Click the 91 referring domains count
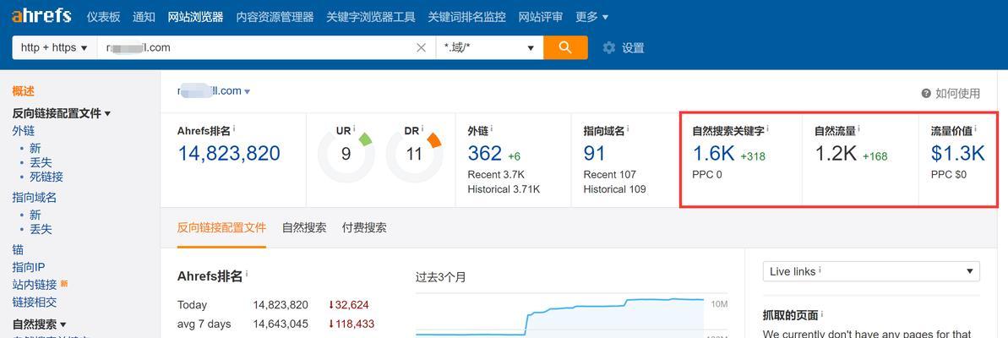This screenshot has width=1008, height=338. [x=594, y=154]
